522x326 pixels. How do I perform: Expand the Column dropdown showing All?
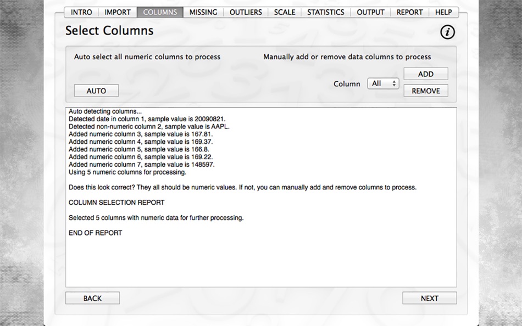[383, 83]
